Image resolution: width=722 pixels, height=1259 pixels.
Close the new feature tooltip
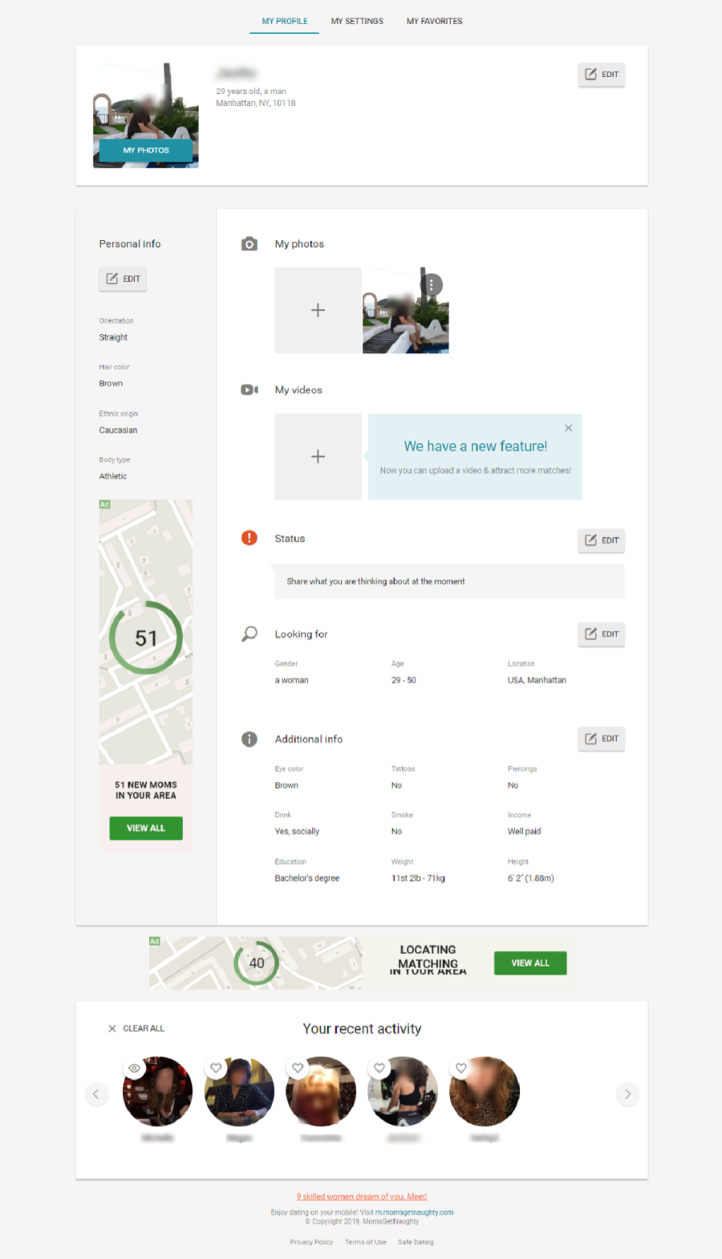568,428
